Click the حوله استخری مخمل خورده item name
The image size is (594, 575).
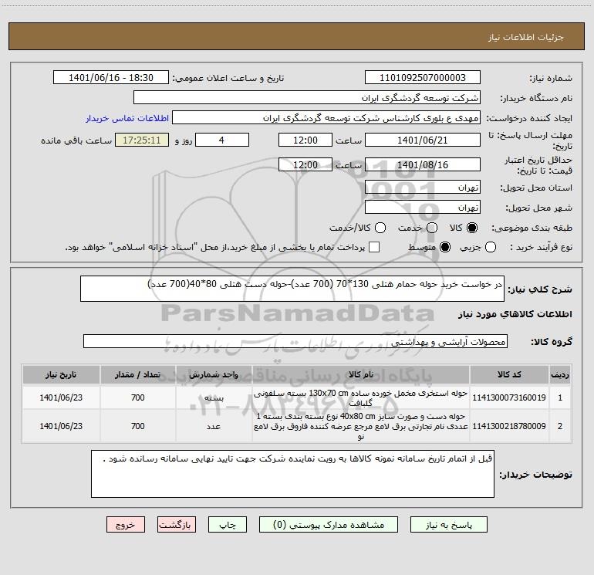point(361,398)
